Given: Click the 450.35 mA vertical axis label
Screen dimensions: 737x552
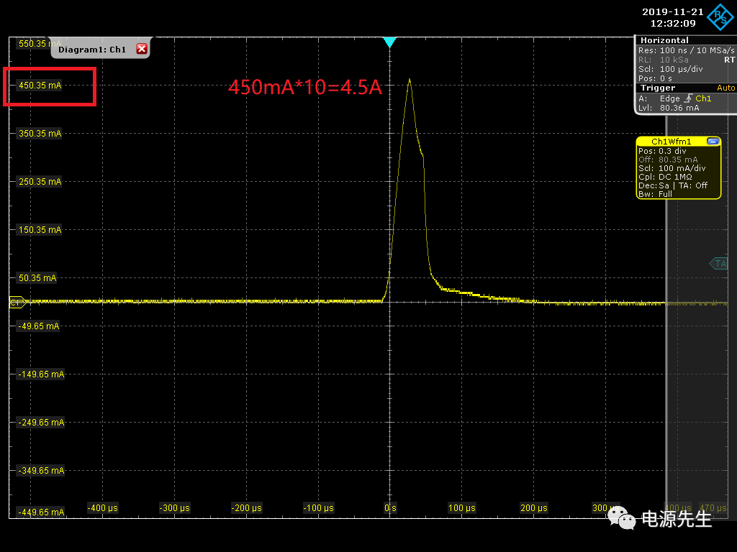Looking at the screenshot, I should pos(40,86).
